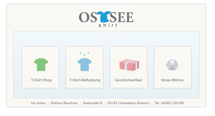Click empty blue panel area below the tiles
Screen dimensions: 215x116
click(x=106, y=93)
